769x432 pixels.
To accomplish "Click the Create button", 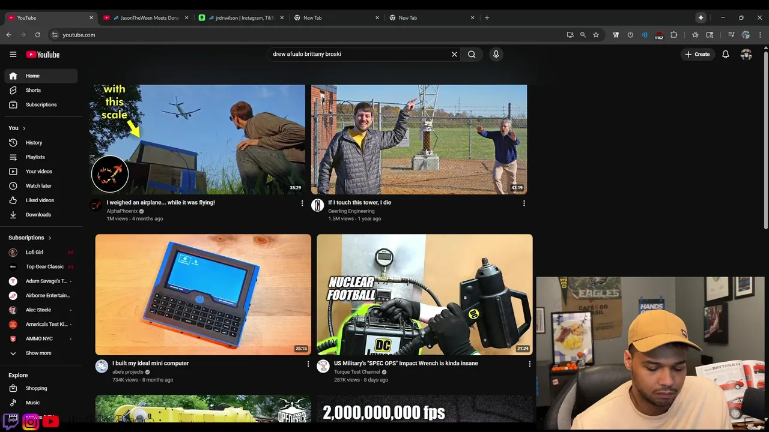I will [x=697, y=54].
